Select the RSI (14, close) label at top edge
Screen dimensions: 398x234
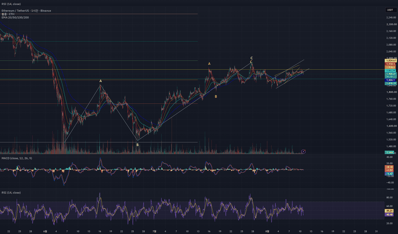11,4
